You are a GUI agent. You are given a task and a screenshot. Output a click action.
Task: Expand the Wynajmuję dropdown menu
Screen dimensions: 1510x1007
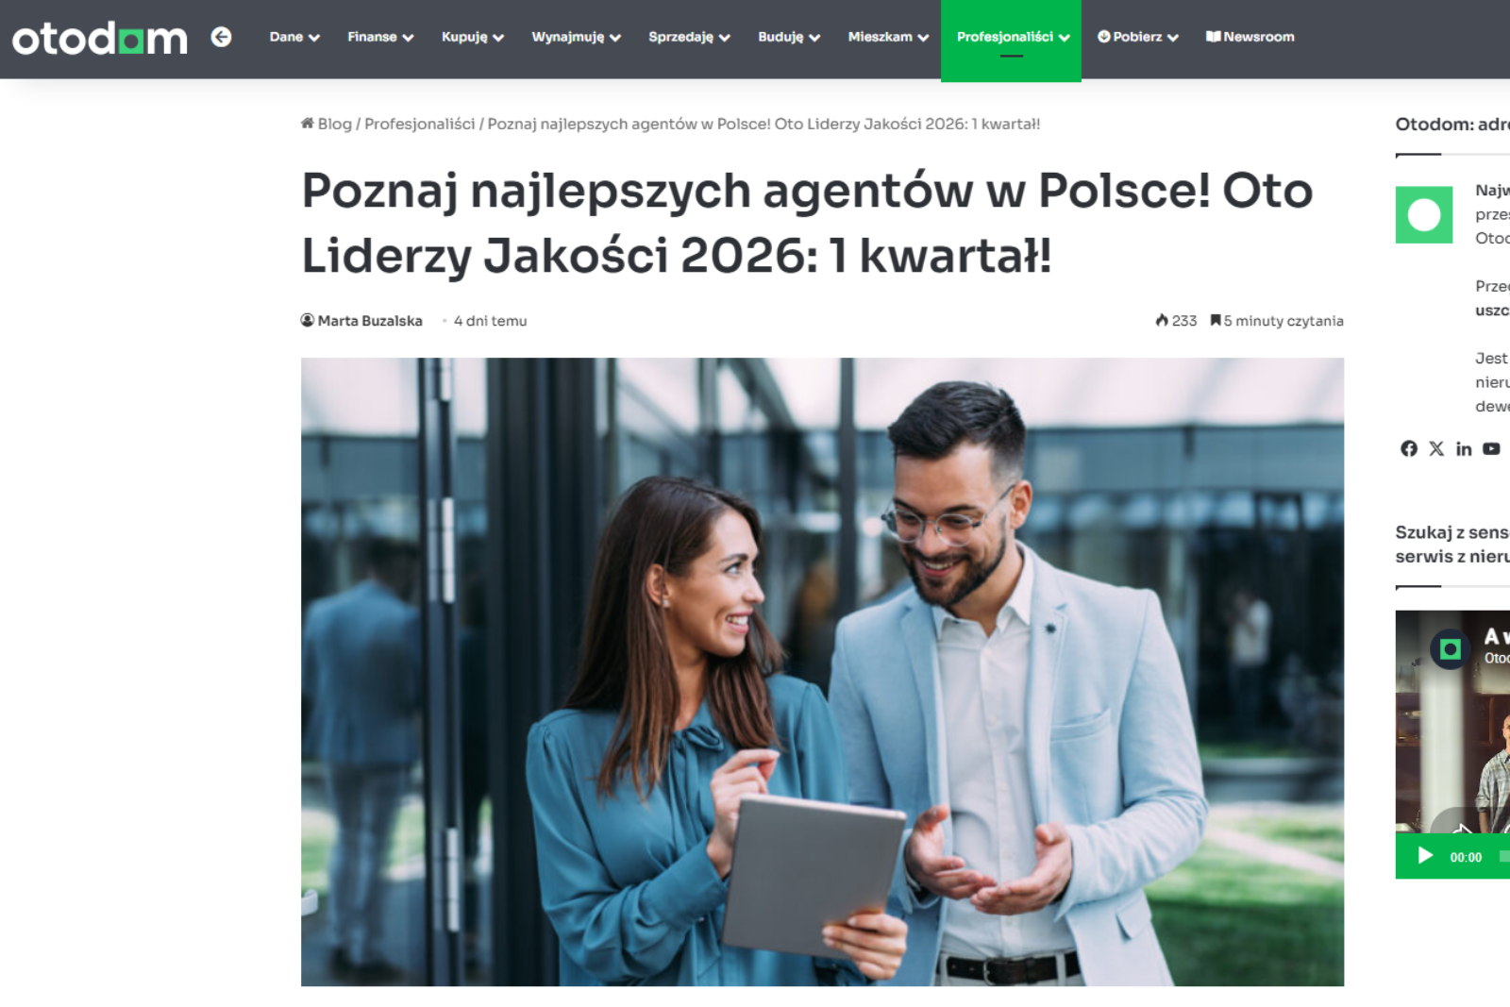click(576, 37)
